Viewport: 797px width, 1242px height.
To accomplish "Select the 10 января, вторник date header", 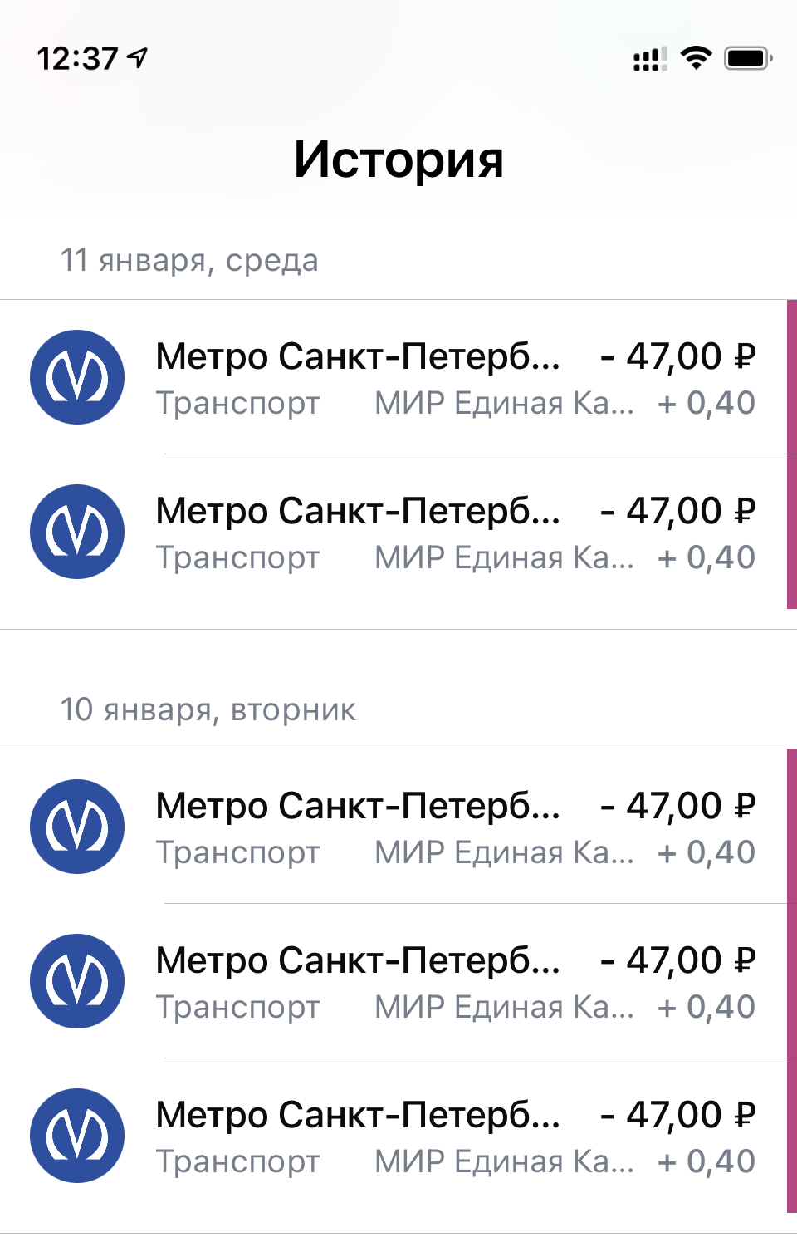I will click(x=208, y=710).
